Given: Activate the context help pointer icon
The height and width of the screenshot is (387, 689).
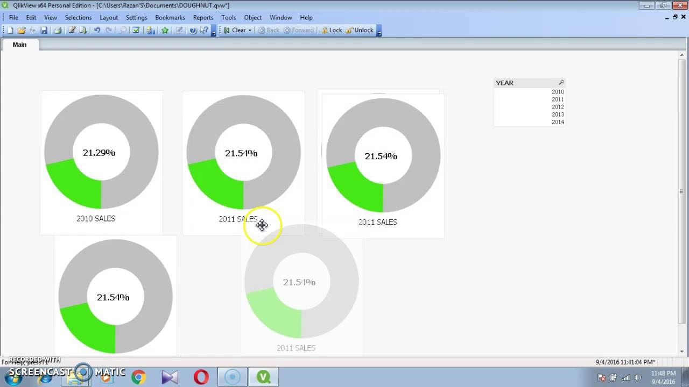Looking at the screenshot, I should coord(205,31).
